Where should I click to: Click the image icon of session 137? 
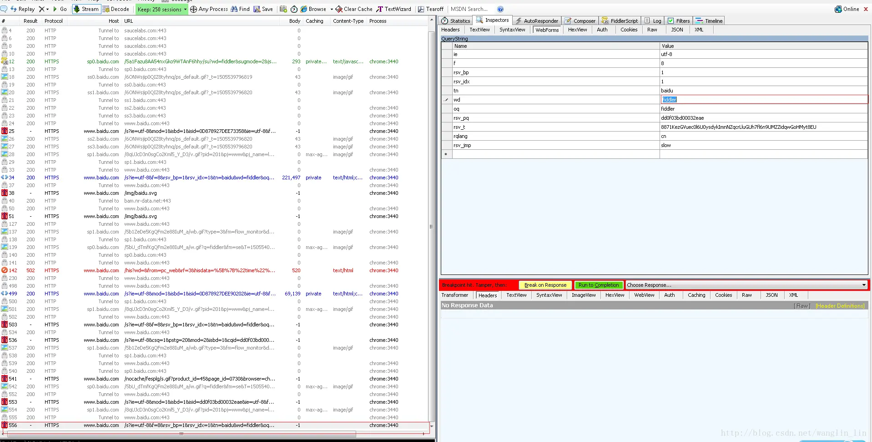tap(5, 232)
